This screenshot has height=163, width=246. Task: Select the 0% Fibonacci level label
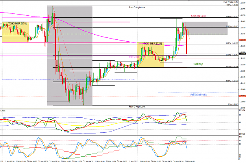click(x=233, y=104)
